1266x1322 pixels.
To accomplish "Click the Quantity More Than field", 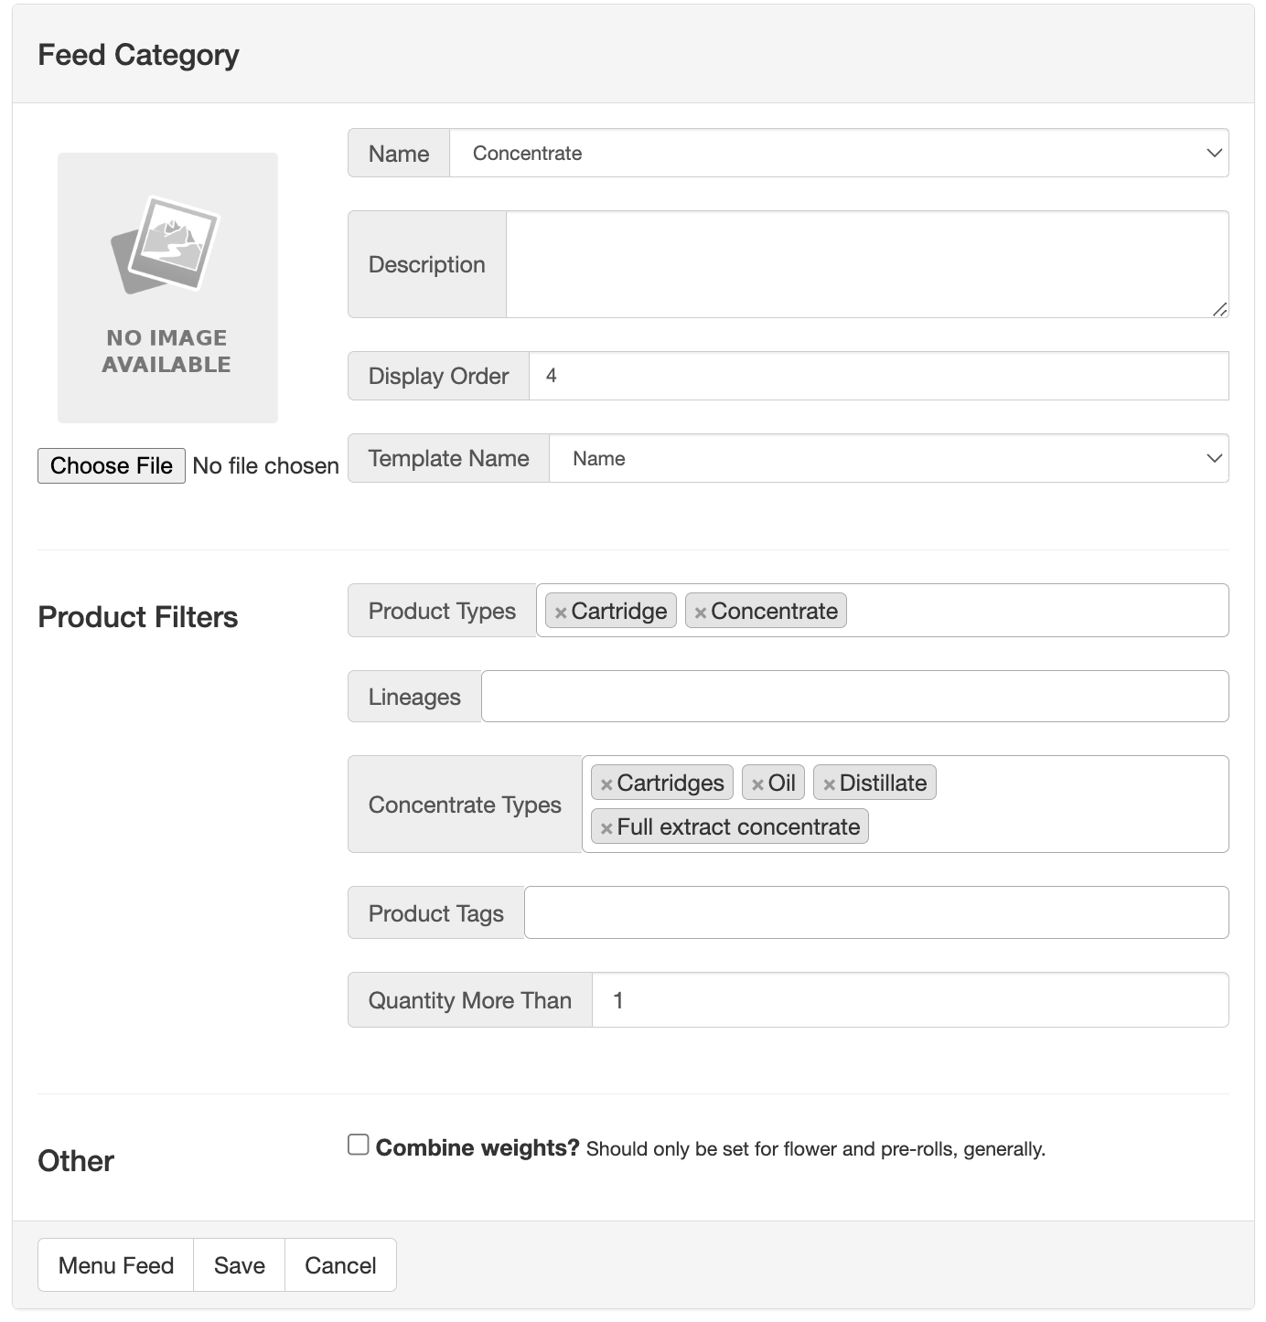I will [x=910, y=1000].
